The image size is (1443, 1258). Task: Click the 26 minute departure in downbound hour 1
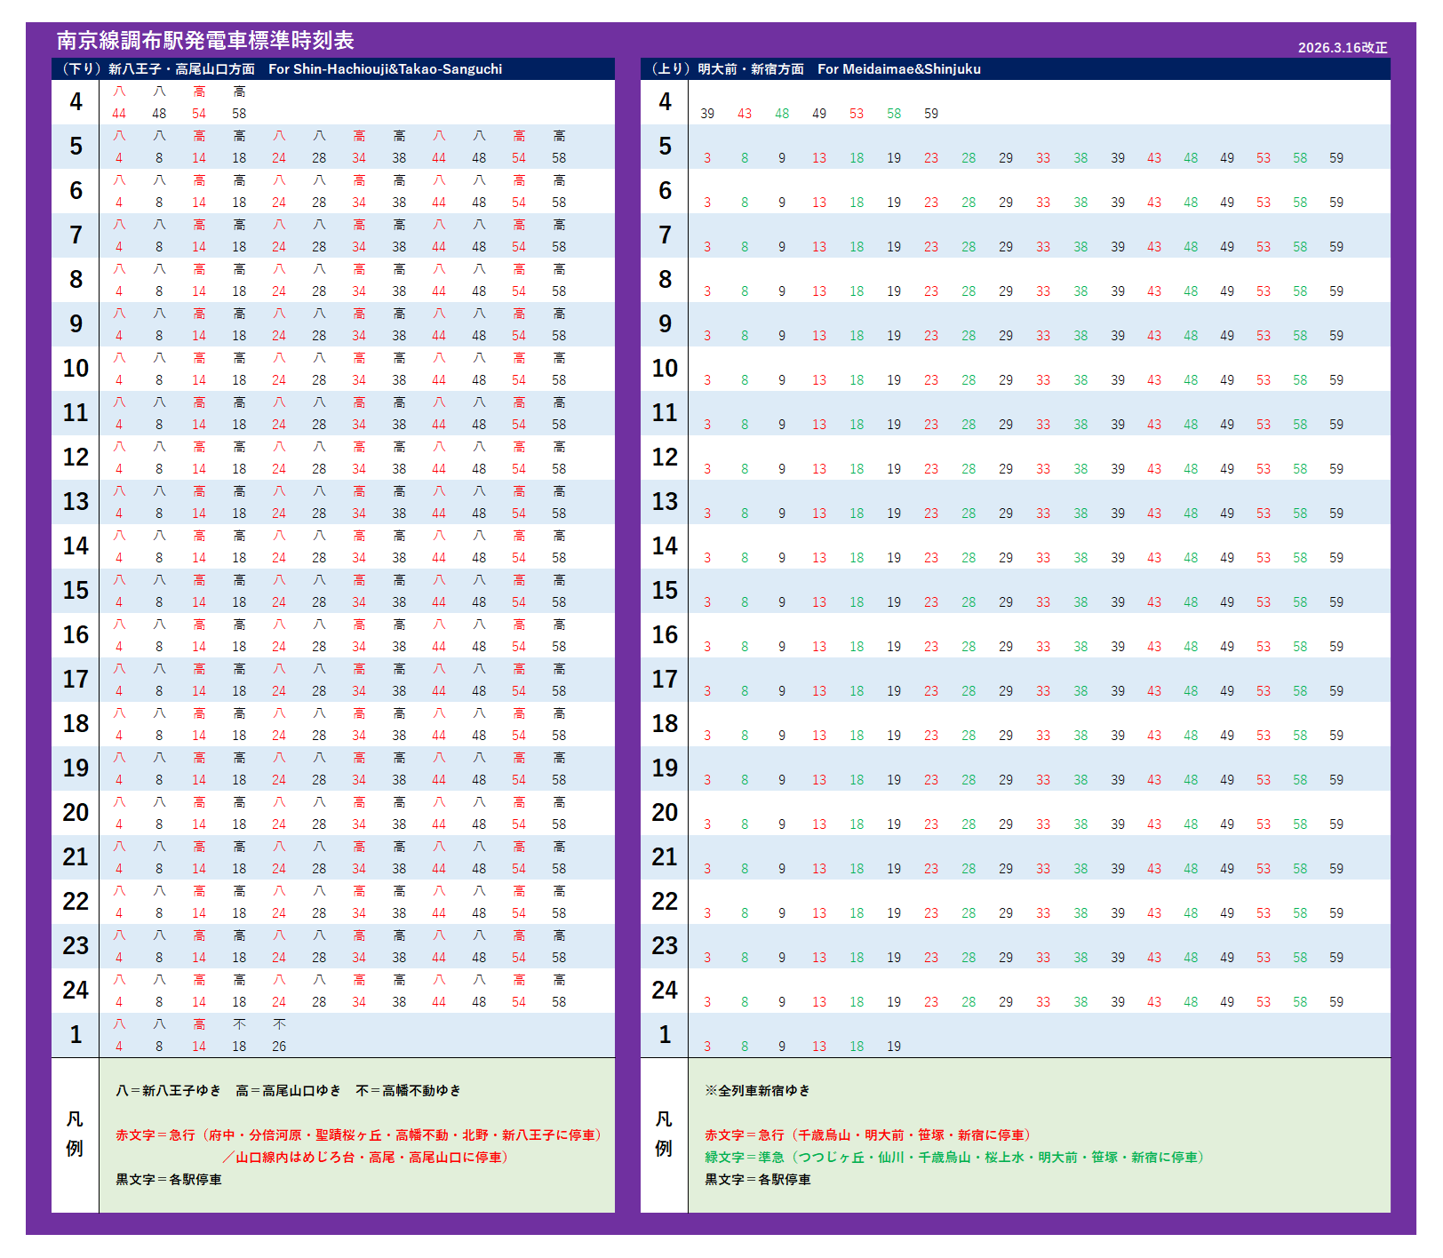(x=279, y=1047)
